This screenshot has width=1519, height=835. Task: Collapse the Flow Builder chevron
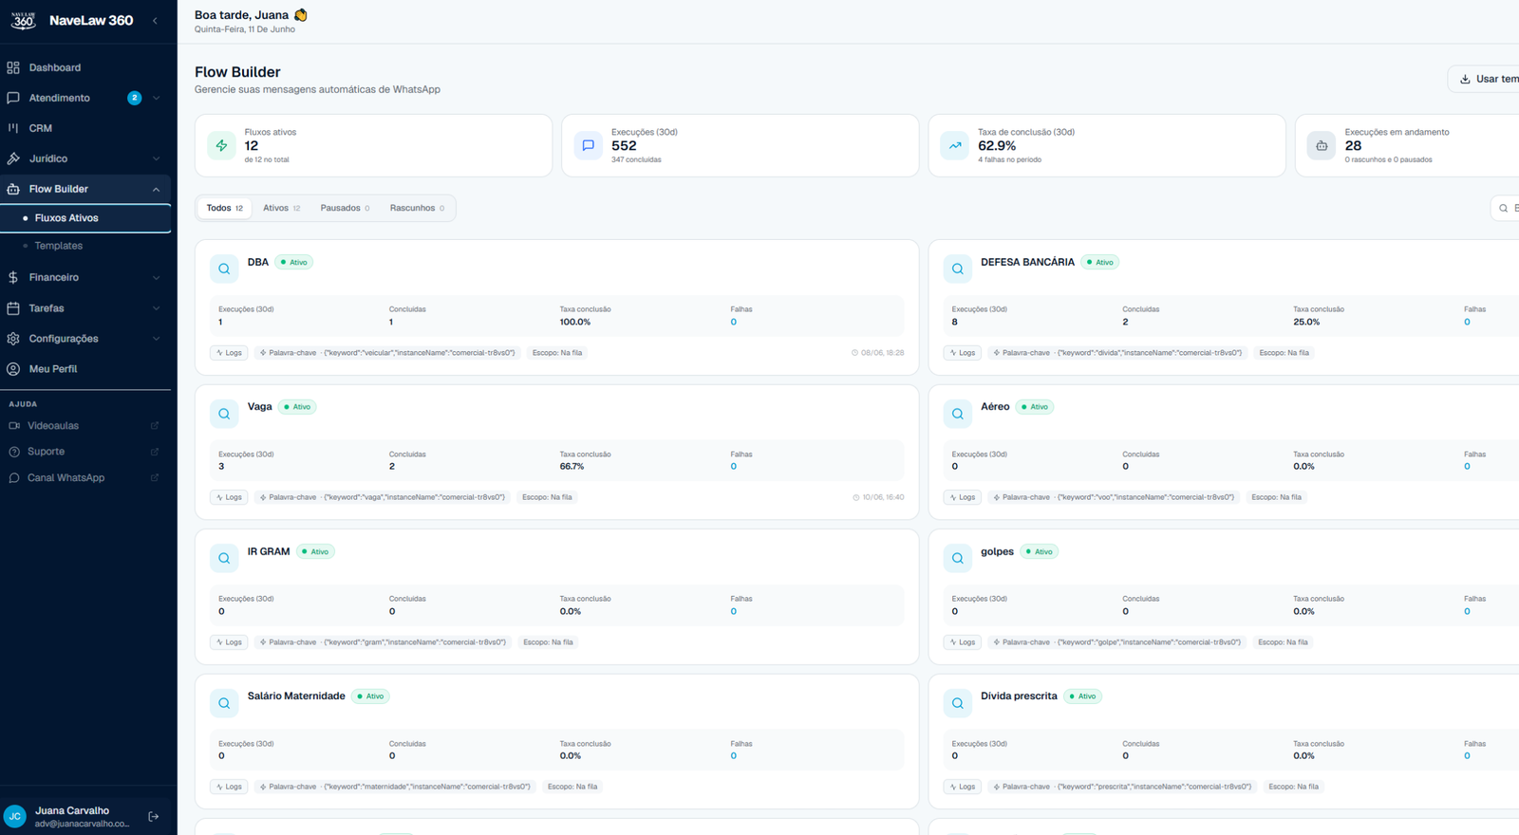(x=156, y=189)
